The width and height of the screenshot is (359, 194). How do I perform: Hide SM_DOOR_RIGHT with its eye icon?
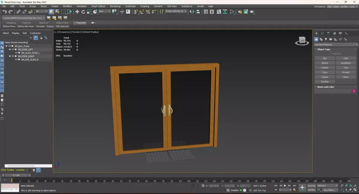click(x=13, y=56)
